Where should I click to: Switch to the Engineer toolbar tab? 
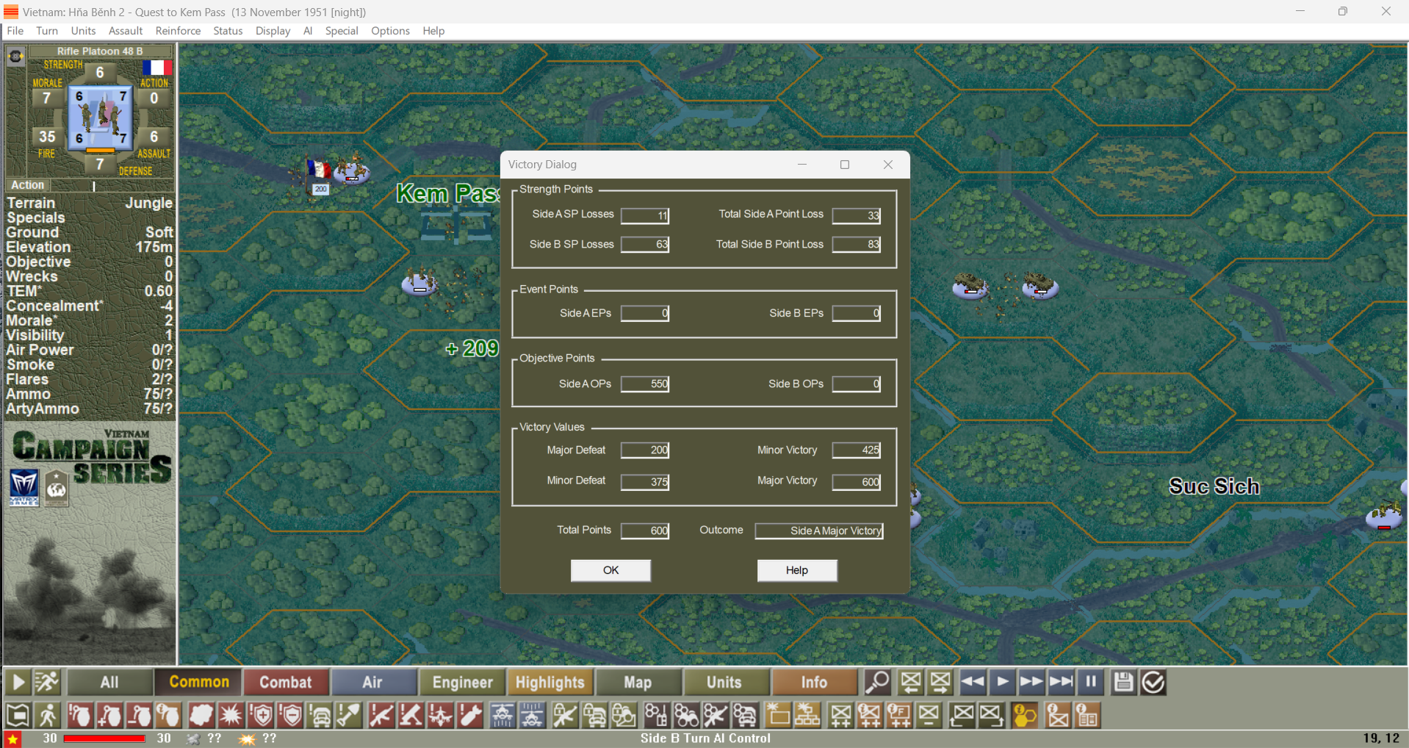[462, 682]
